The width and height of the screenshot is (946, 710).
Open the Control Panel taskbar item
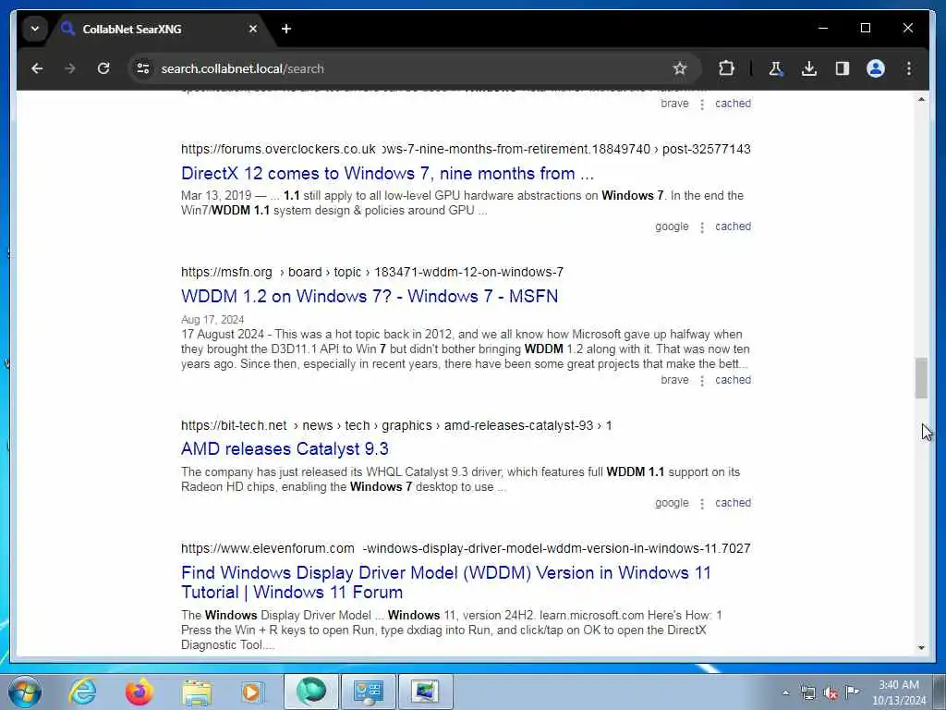coord(369,692)
